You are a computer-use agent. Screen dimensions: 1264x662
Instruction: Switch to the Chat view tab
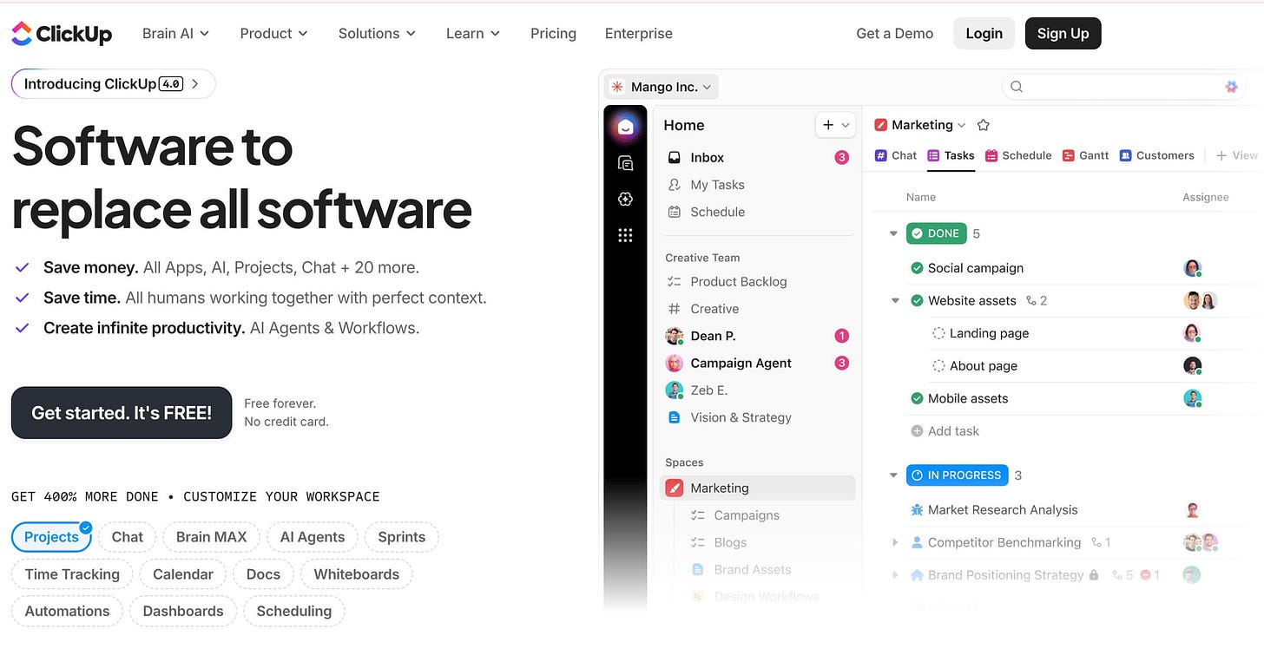(x=896, y=155)
